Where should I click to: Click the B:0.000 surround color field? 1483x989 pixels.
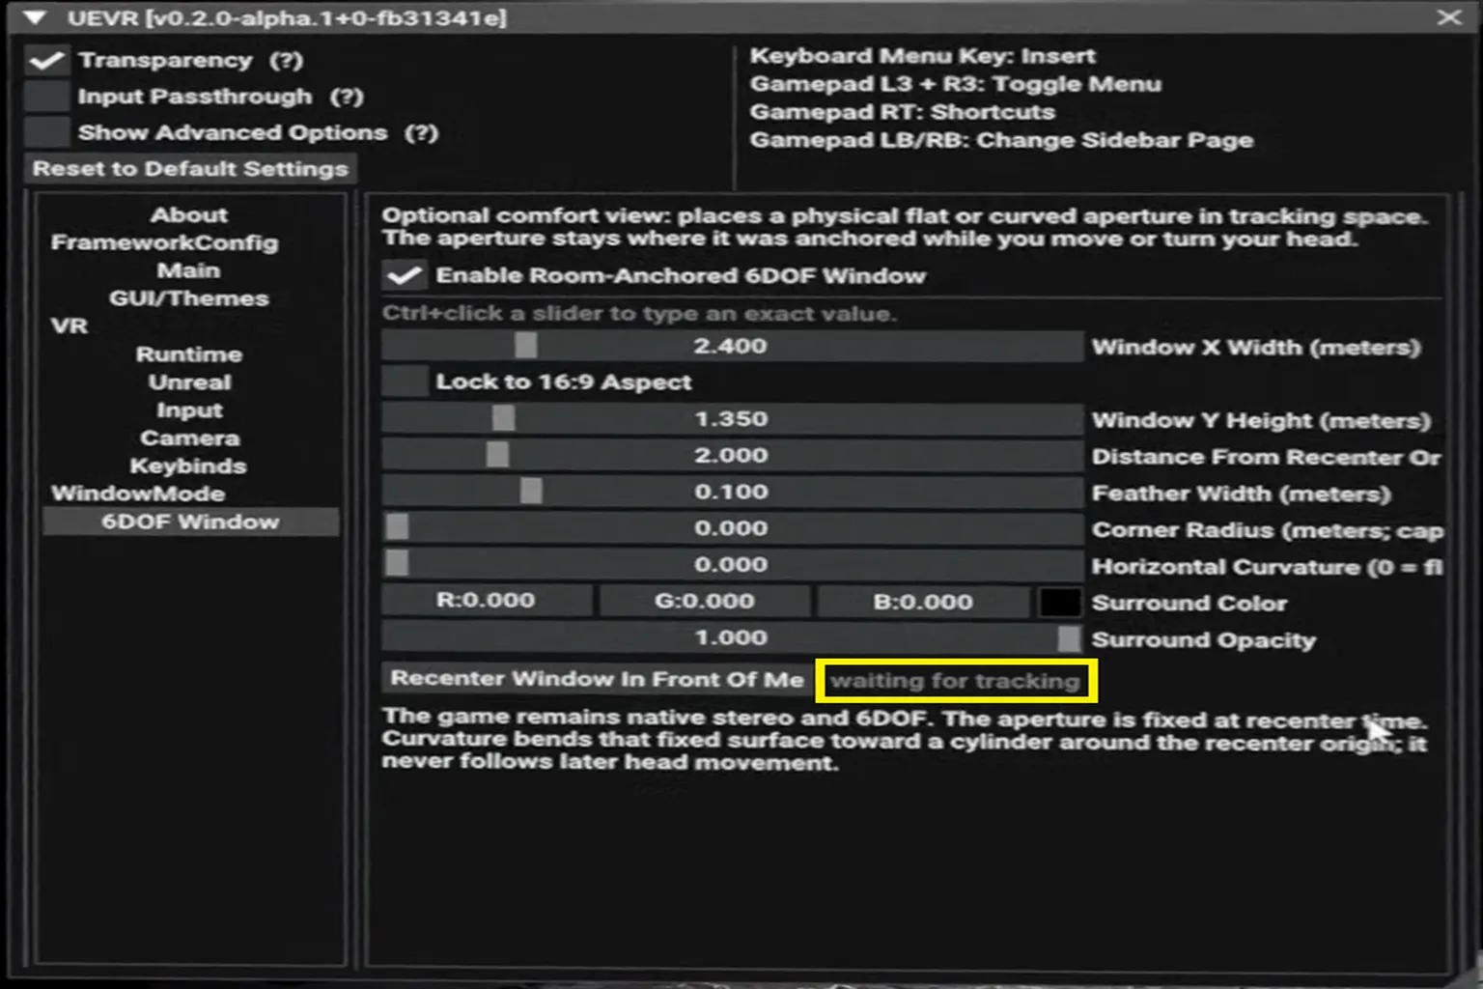[923, 601]
